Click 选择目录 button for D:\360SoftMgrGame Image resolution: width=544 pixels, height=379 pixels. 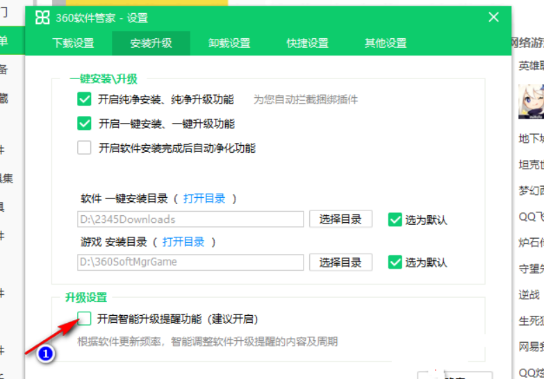[340, 262]
